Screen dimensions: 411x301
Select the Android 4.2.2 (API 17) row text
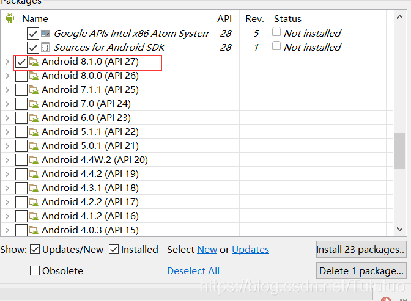90,202
